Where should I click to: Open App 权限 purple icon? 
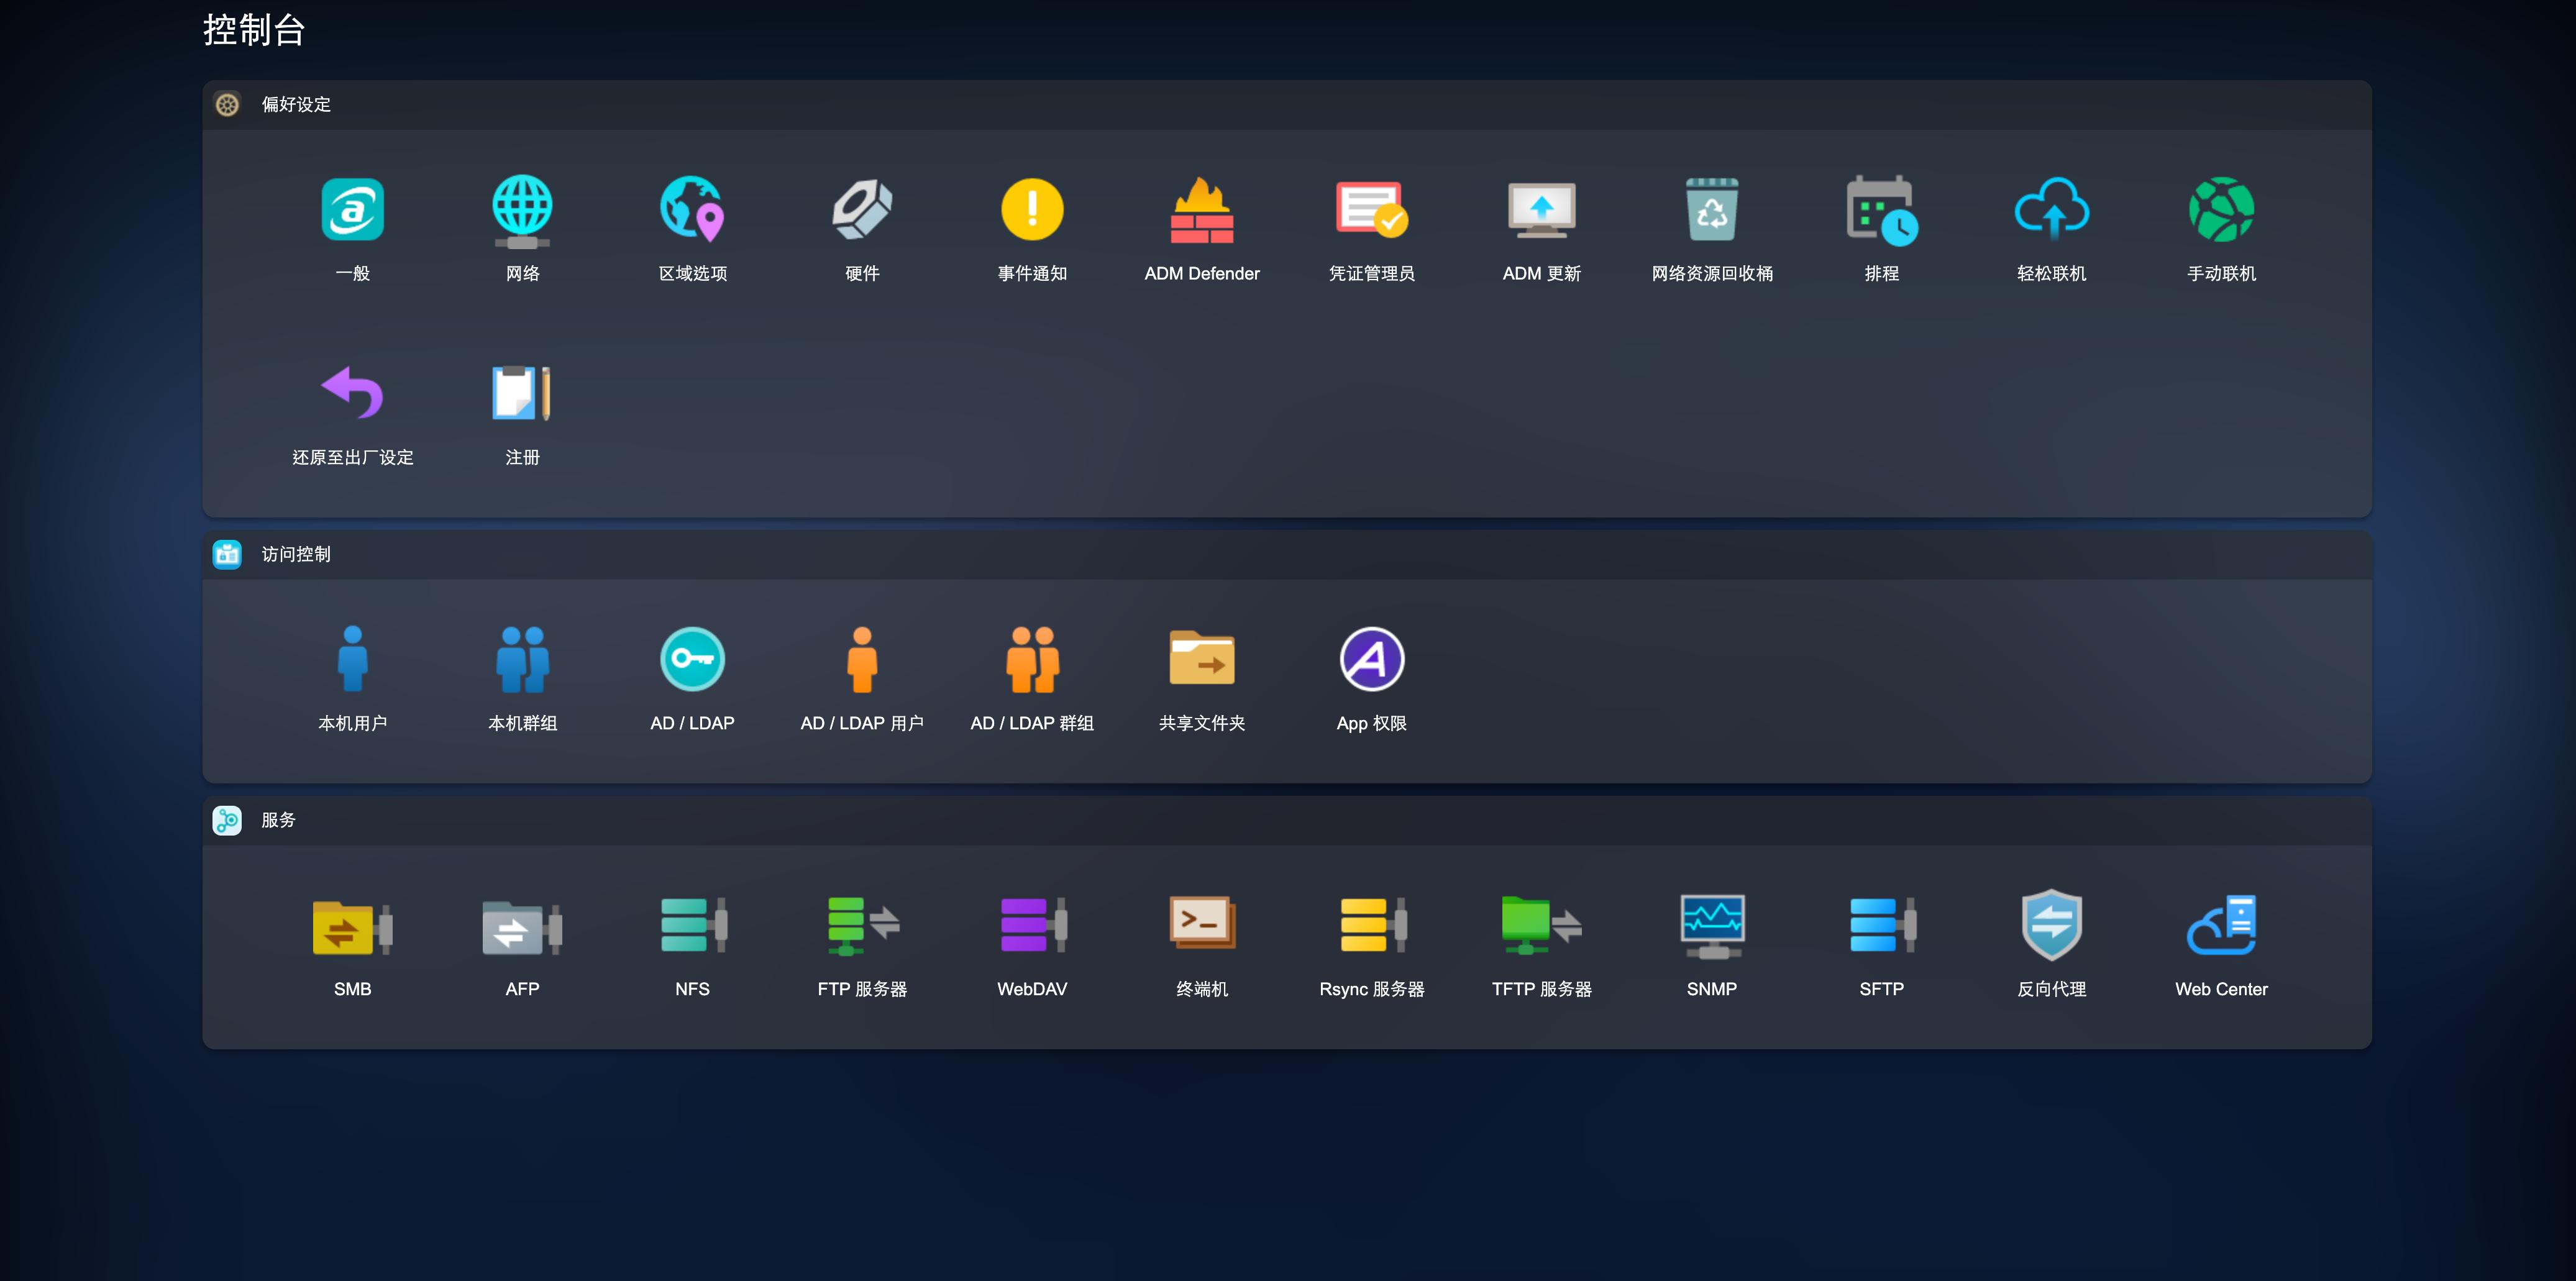pyautogui.click(x=1371, y=659)
